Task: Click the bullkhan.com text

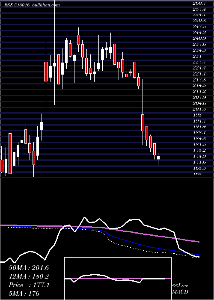Action: tap(46, 5)
